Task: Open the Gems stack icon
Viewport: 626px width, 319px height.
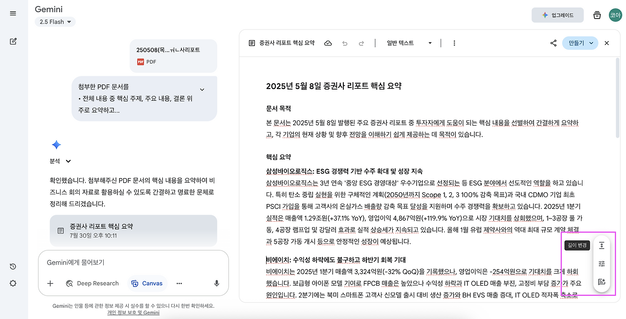Action: [x=597, y=15]
